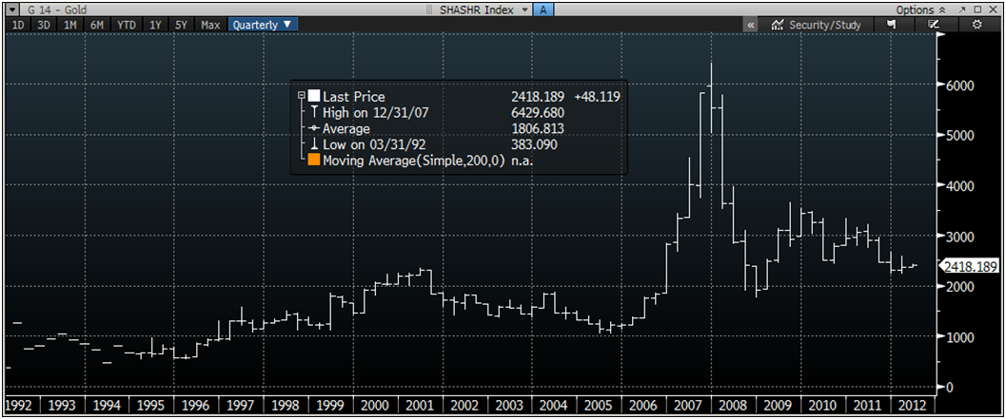The image size is (1006, 419).
Task: Open the chart settings gear
Action: pyautogui.click(x=976, y=25)
